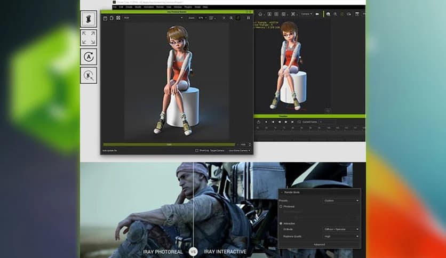Viewport: 446px width, 258px height.
Task: Open the Edit menu
Action: click(x=121, y=7)
